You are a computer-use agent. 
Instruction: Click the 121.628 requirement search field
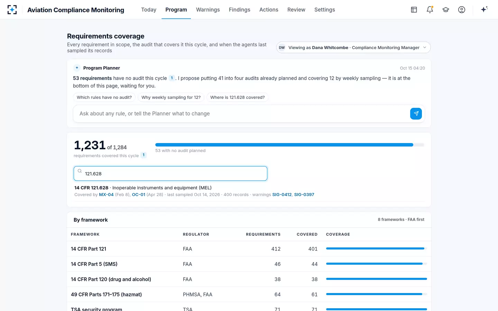pos(170,173)
